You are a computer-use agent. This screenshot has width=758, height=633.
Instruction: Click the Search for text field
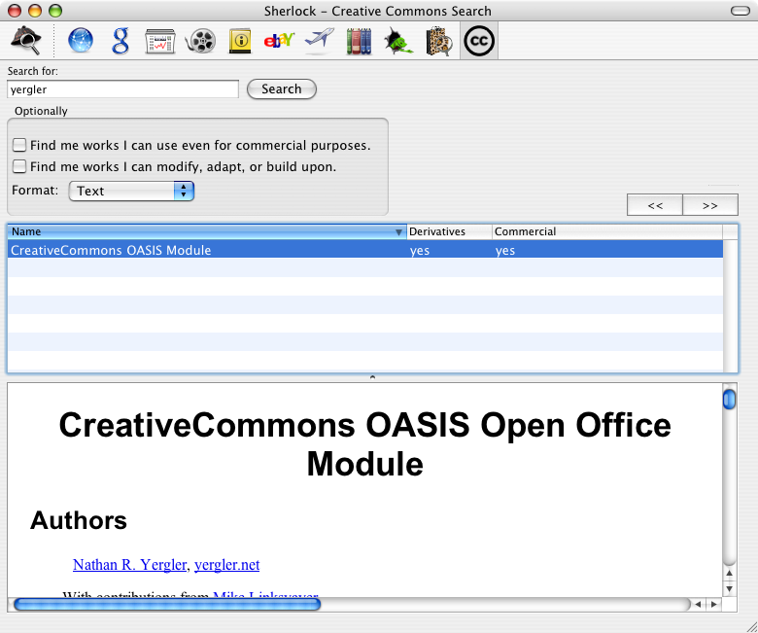click(122, 89)
